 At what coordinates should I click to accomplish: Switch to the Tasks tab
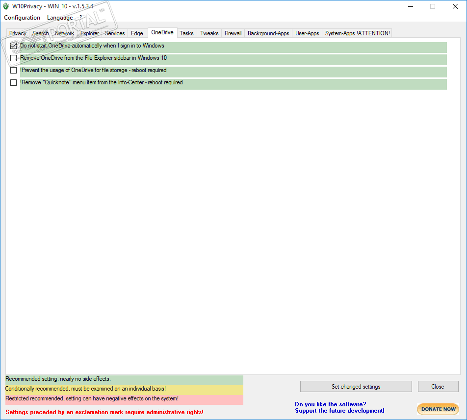coord(187,33)
